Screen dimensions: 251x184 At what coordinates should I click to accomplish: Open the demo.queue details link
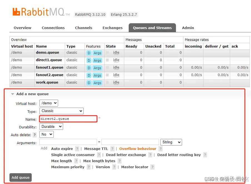[x=47, y=53]
